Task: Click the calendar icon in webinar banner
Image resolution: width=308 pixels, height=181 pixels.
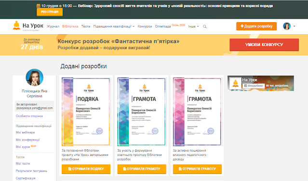Action: click(x=39, y=6)
